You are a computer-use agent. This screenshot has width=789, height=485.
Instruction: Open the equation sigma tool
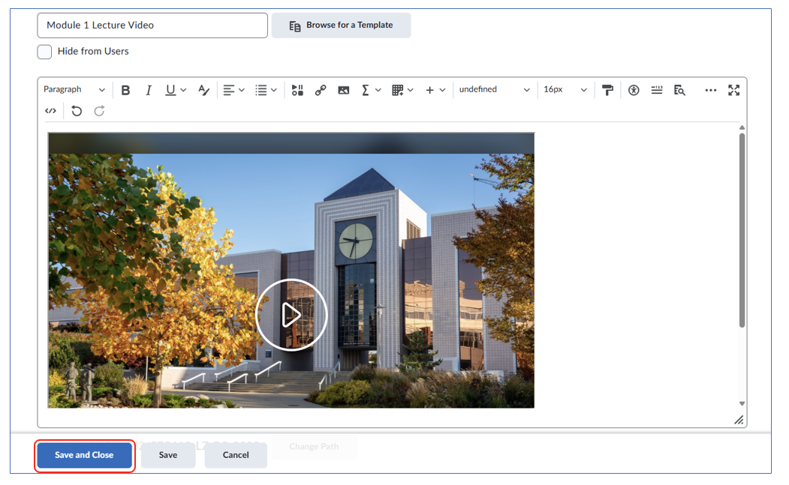pyautogui.click(x=366, y=90)
